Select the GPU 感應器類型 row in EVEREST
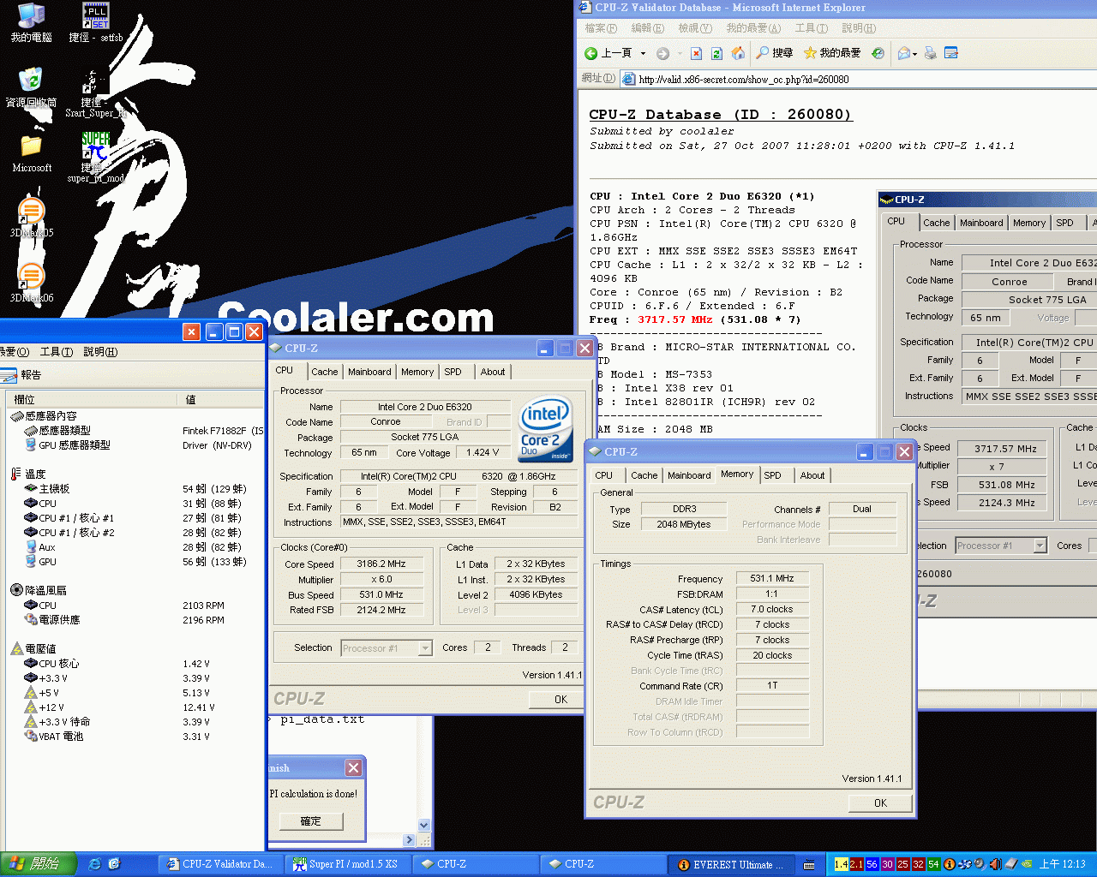This screenshot has height=877, width=1097. 135,445
